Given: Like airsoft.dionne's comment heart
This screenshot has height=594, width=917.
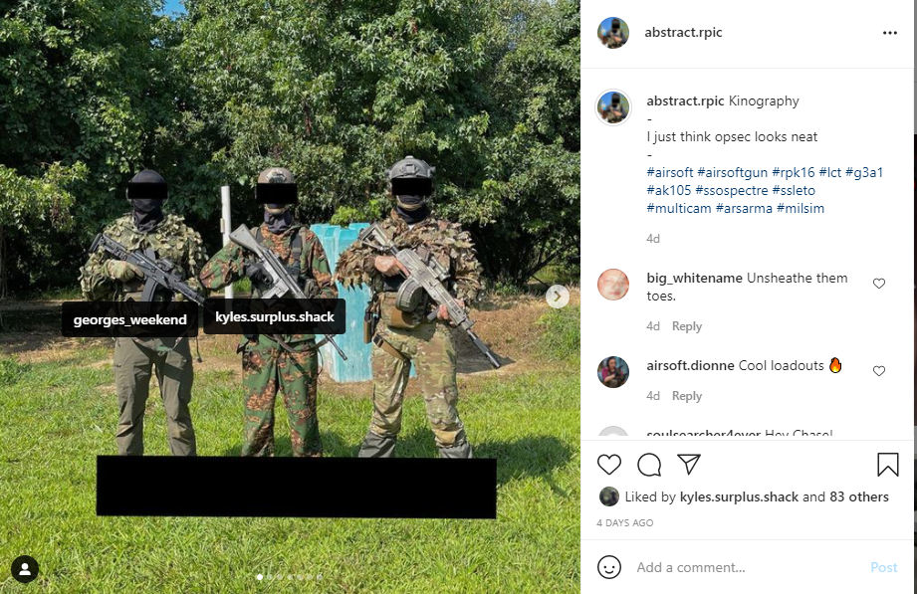Looking at the screenshot, I should point(878,371).
